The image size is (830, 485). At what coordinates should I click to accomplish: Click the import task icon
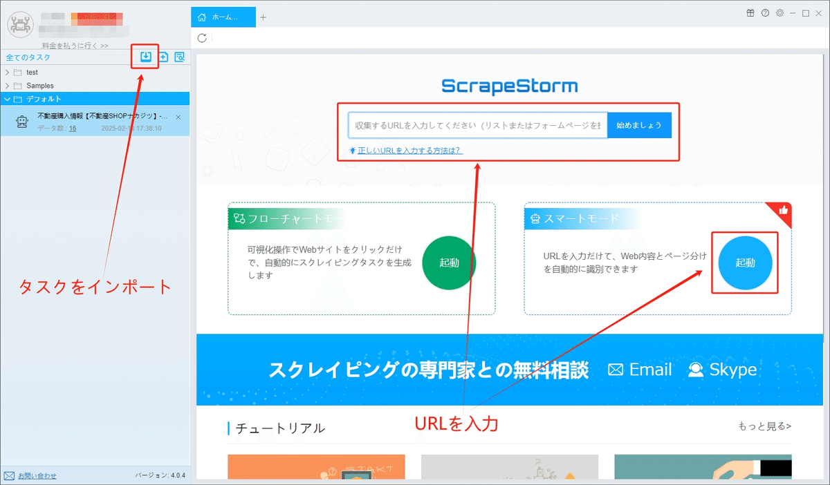[x=146, y=57]
